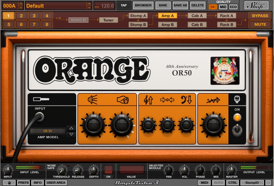The width and height of the screenshot is (274, 186).
Task: Click the bass clef knob
Action: click(186, 125)
